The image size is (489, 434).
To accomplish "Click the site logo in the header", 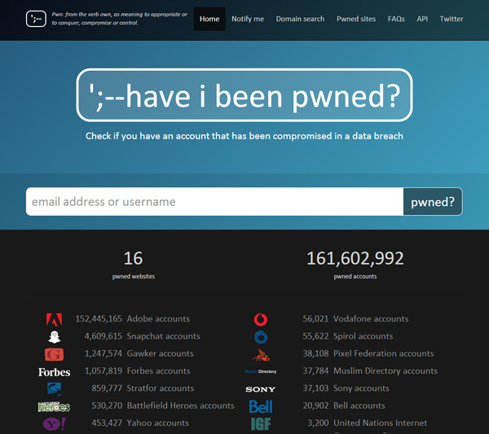I will 36,19.
